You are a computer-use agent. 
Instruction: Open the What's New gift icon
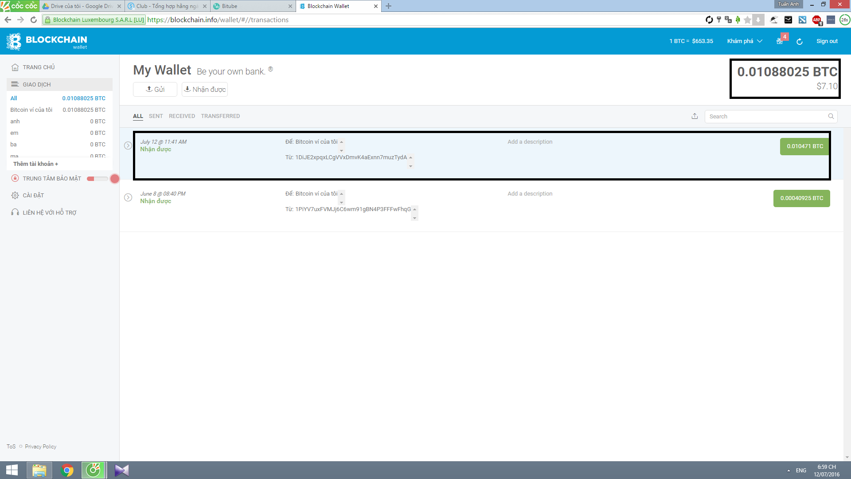pos(780,41)
